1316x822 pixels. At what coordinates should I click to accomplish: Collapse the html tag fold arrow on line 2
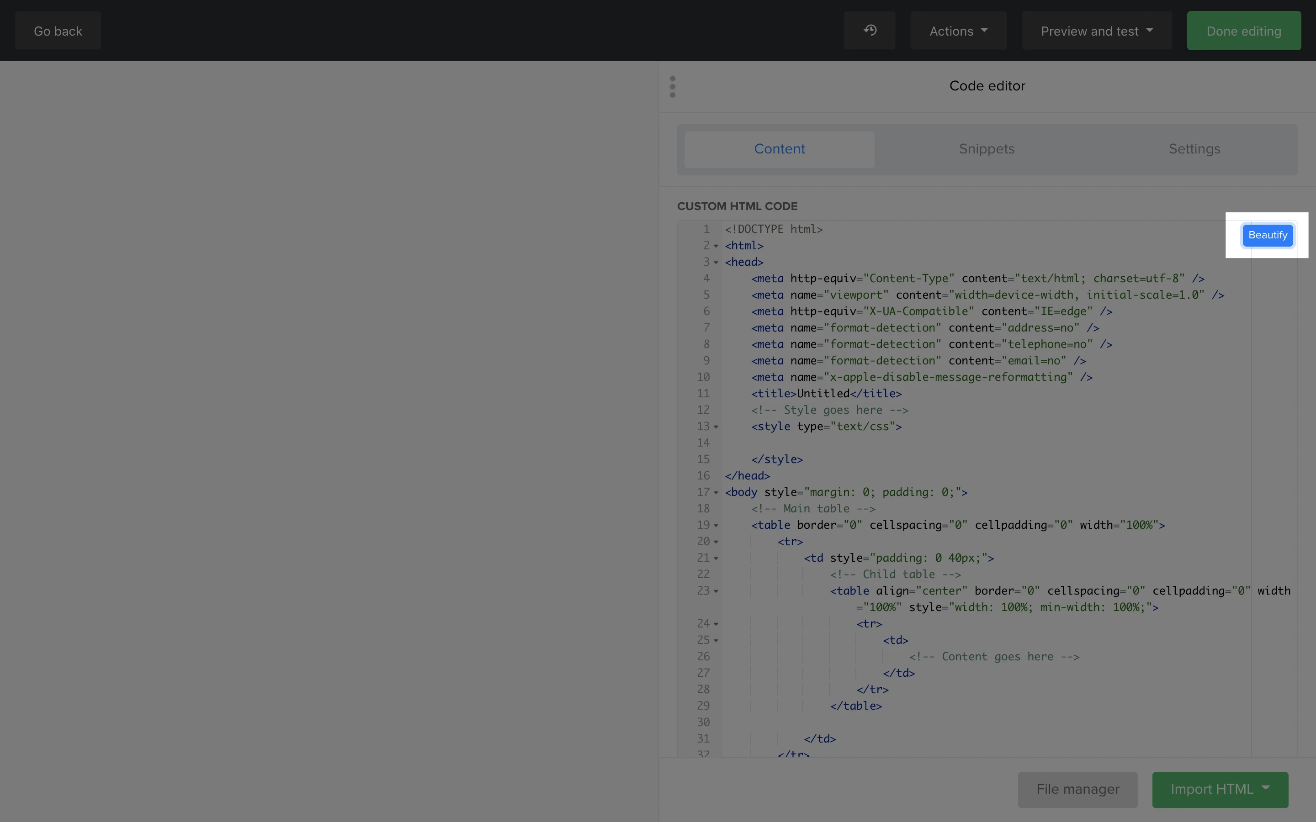tap(716, 246)
